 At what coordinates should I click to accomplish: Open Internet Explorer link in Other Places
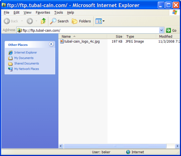coord(26,52)
